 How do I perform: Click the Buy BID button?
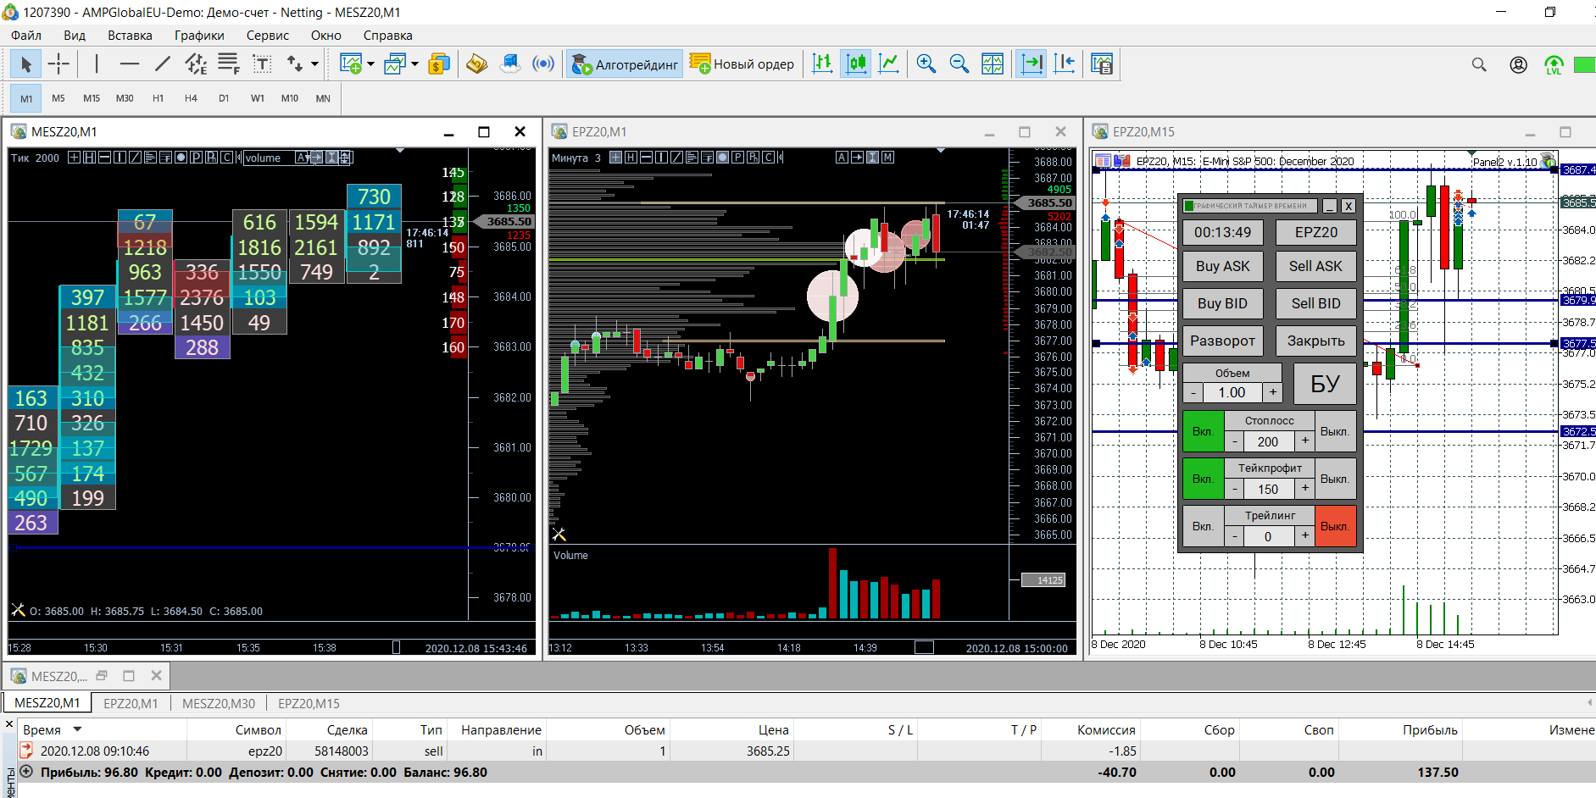1222,303
